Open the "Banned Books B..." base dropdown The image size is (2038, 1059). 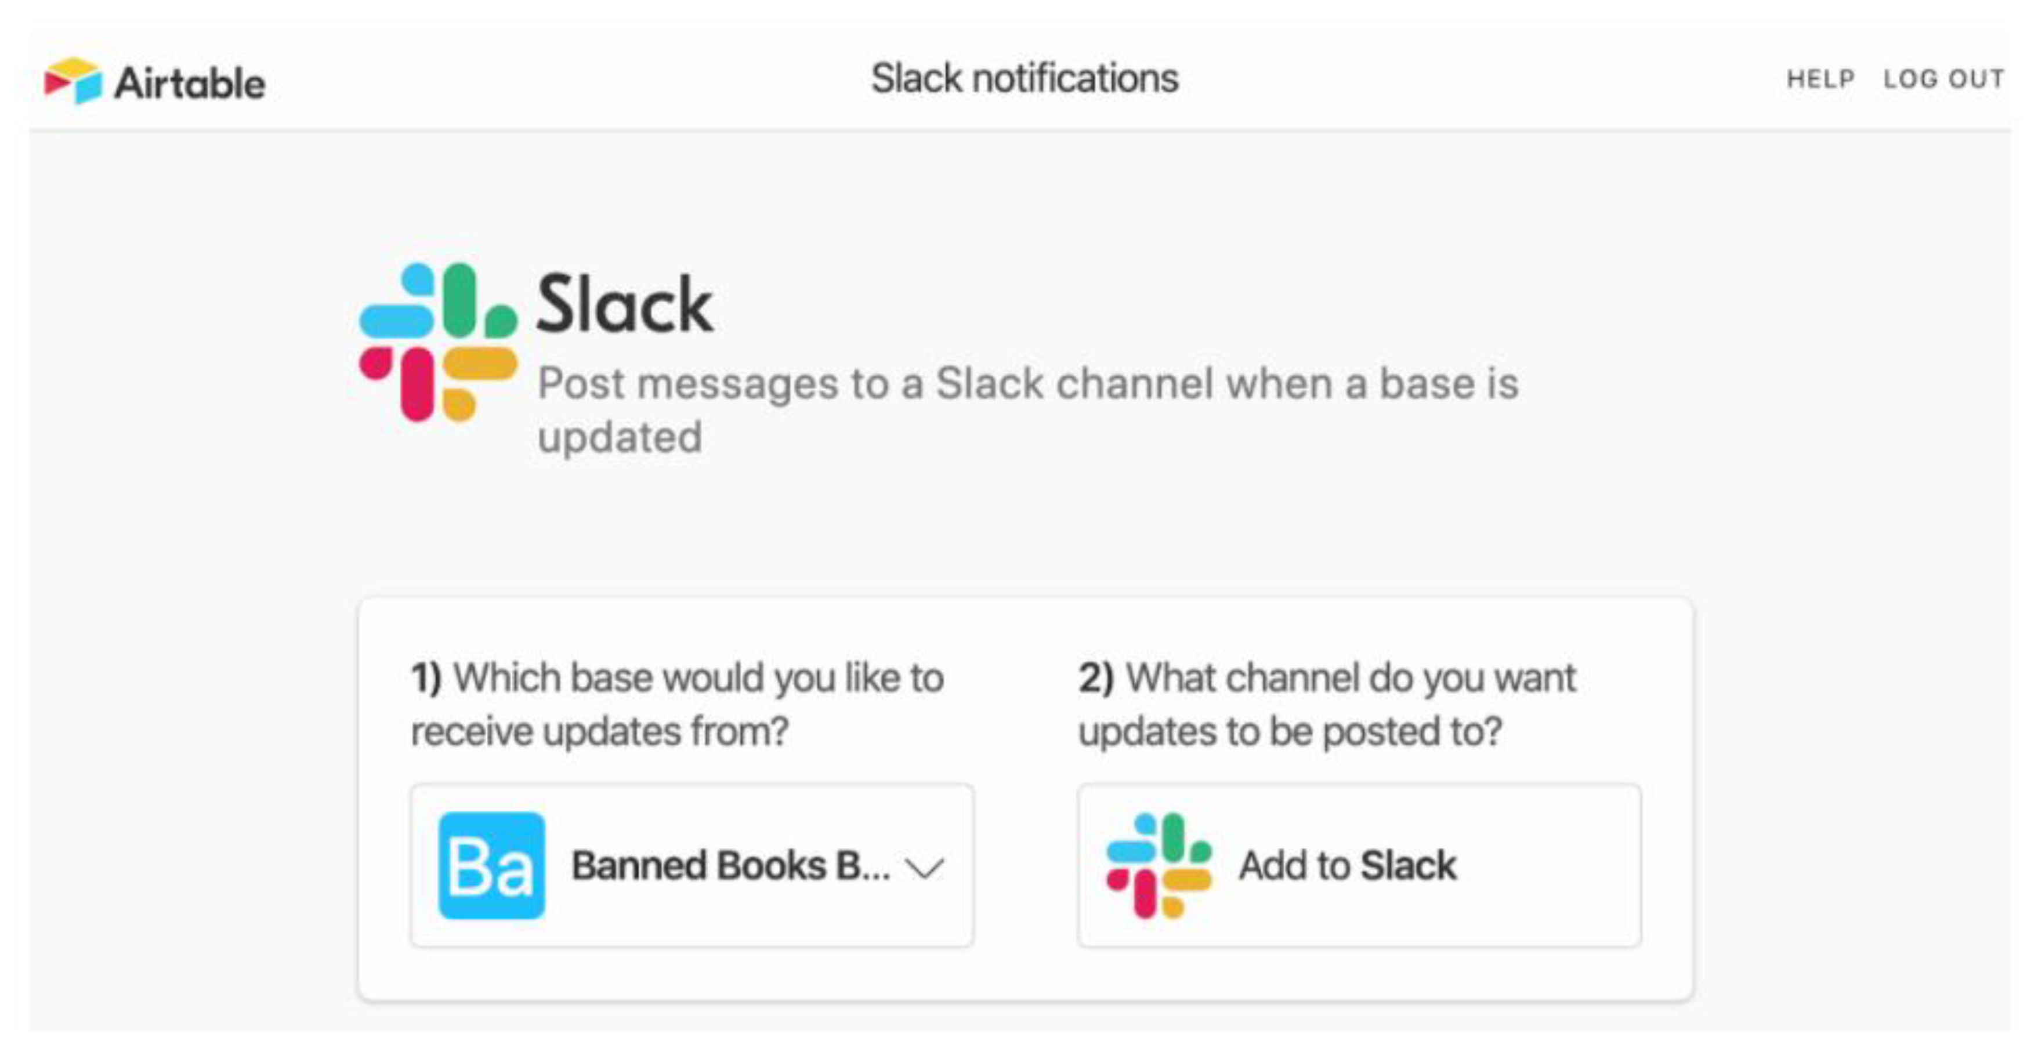point(729,865)
